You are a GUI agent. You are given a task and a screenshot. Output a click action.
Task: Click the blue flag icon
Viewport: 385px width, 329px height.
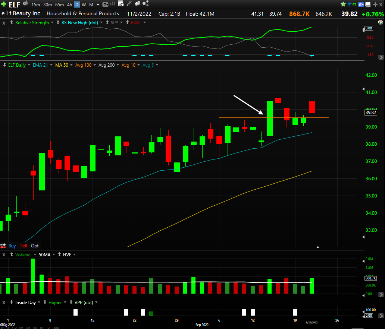[350, 4]
